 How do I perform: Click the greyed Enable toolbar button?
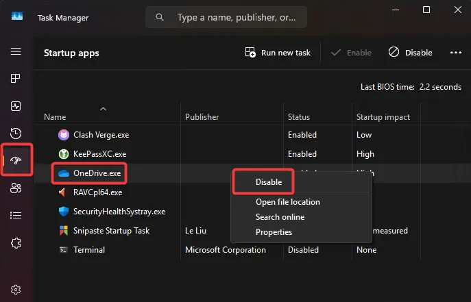pos(351,53)
